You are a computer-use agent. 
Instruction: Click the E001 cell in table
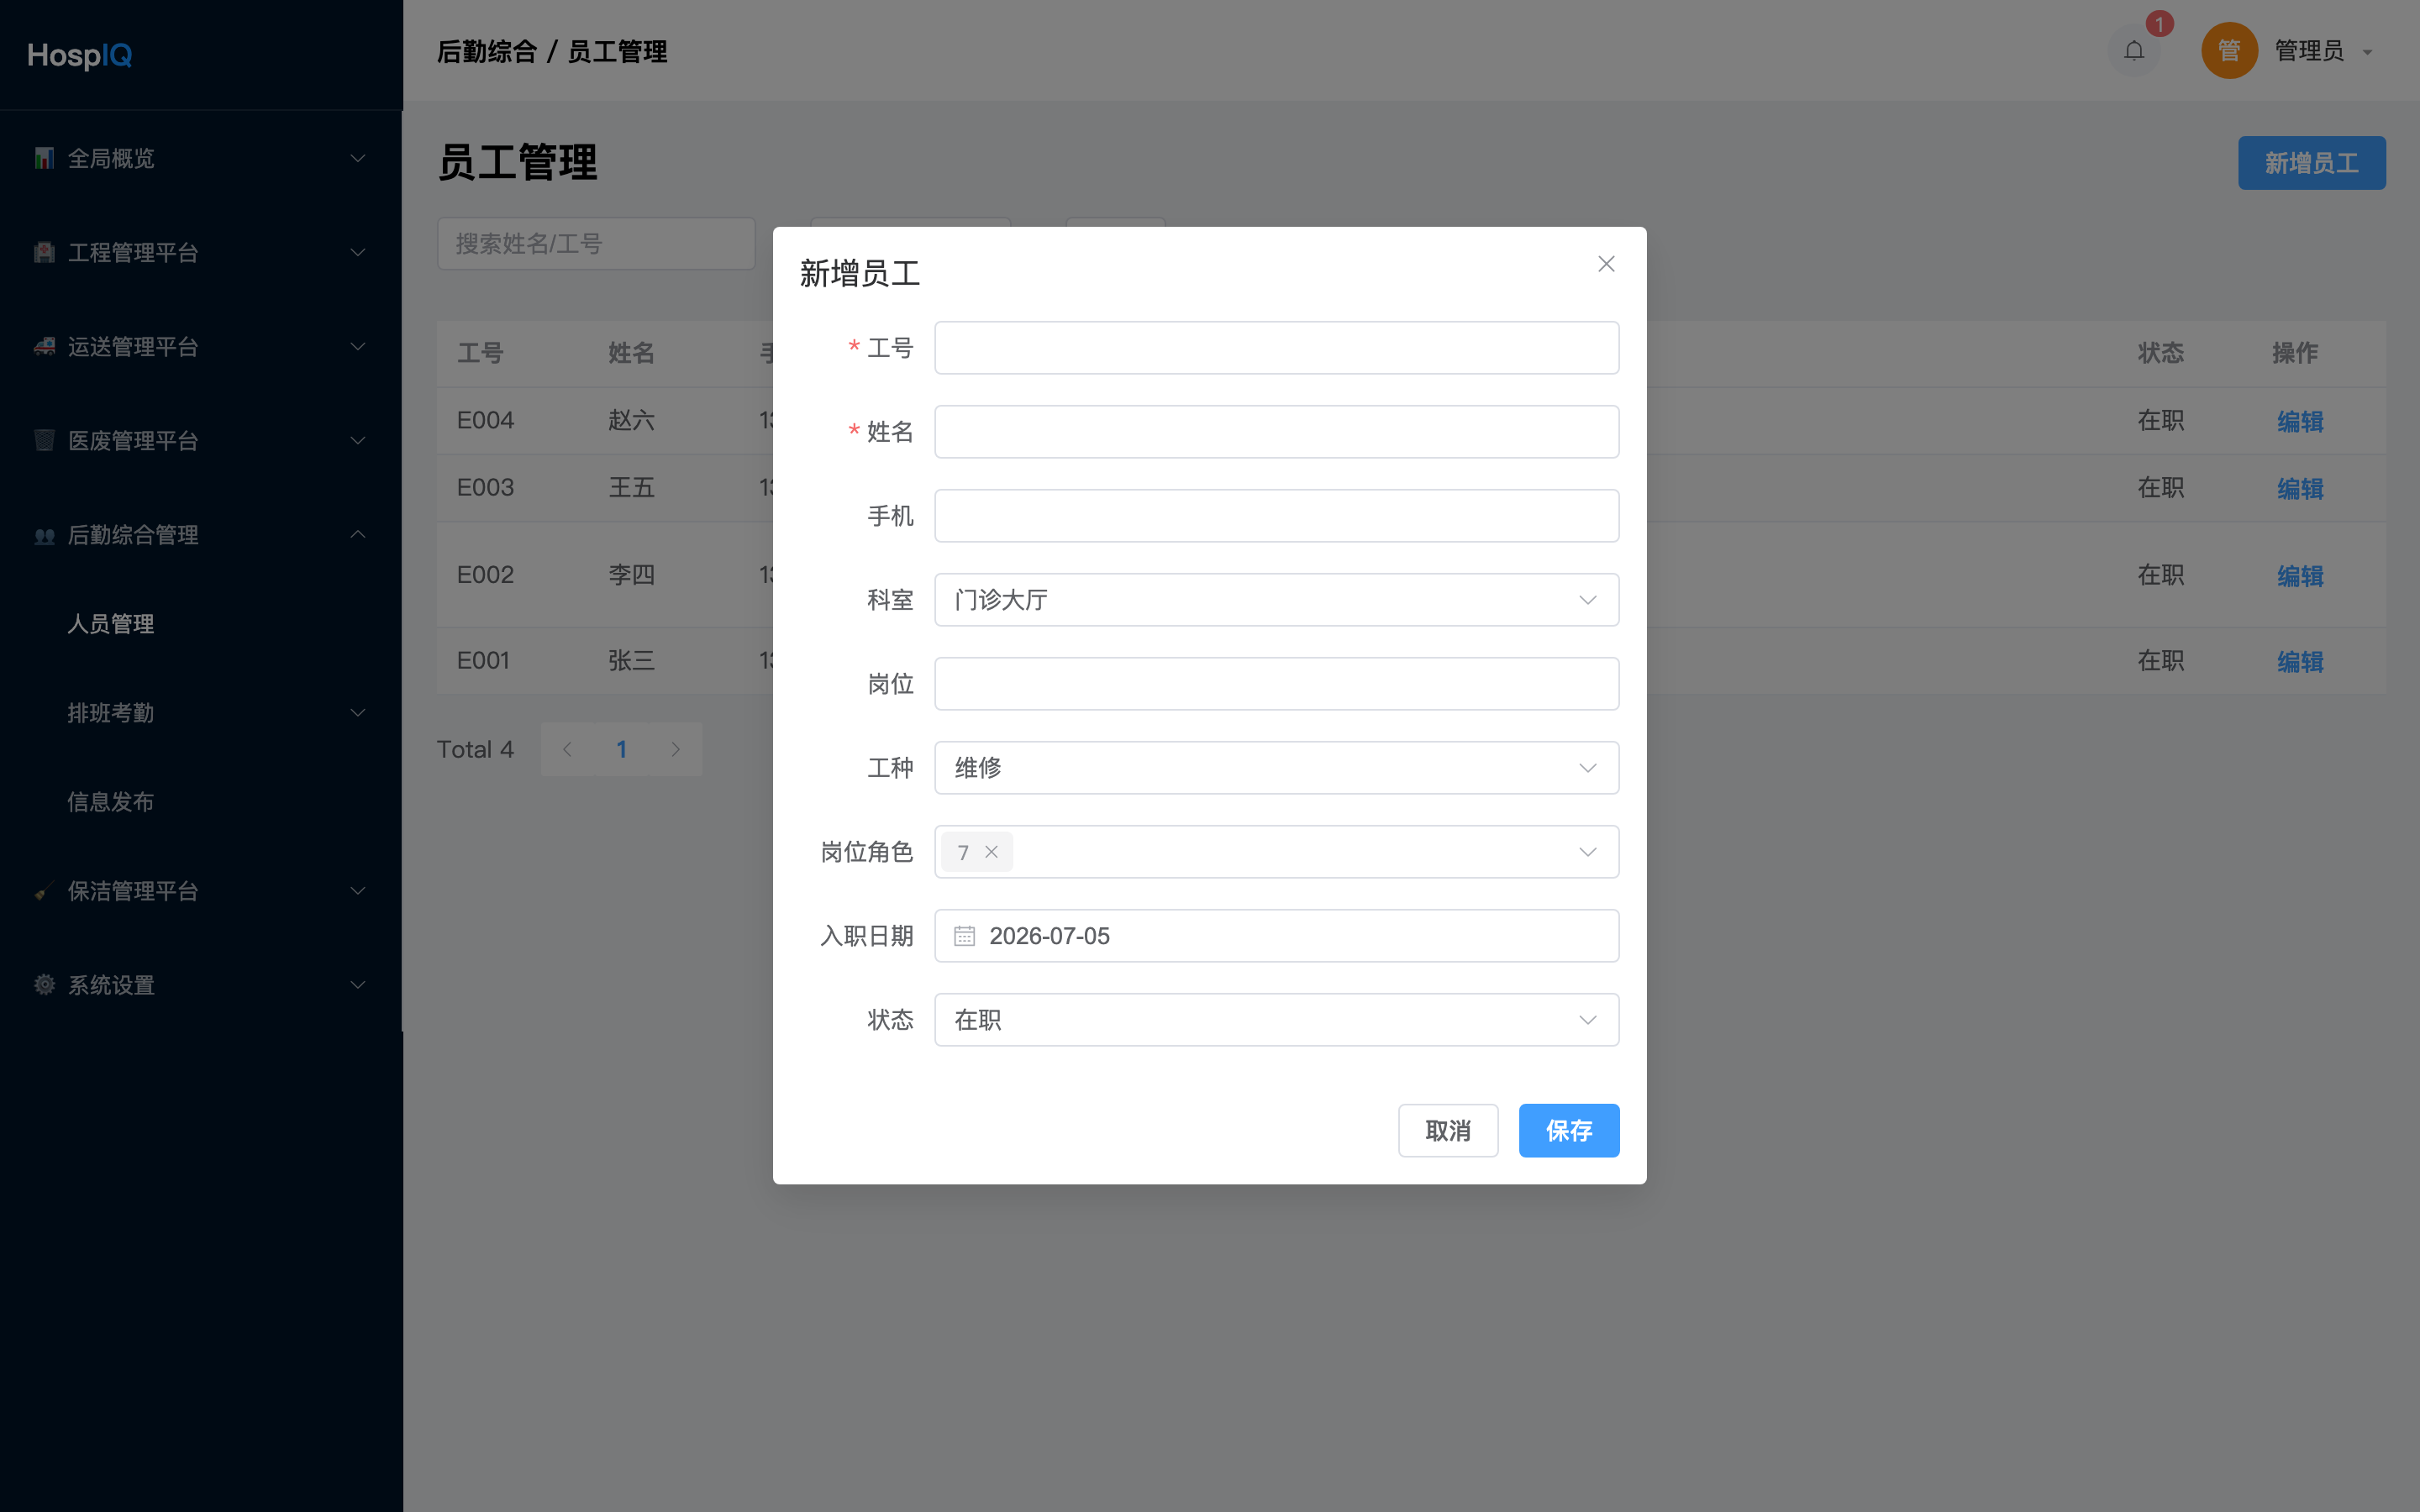click(x=483, y=661)
